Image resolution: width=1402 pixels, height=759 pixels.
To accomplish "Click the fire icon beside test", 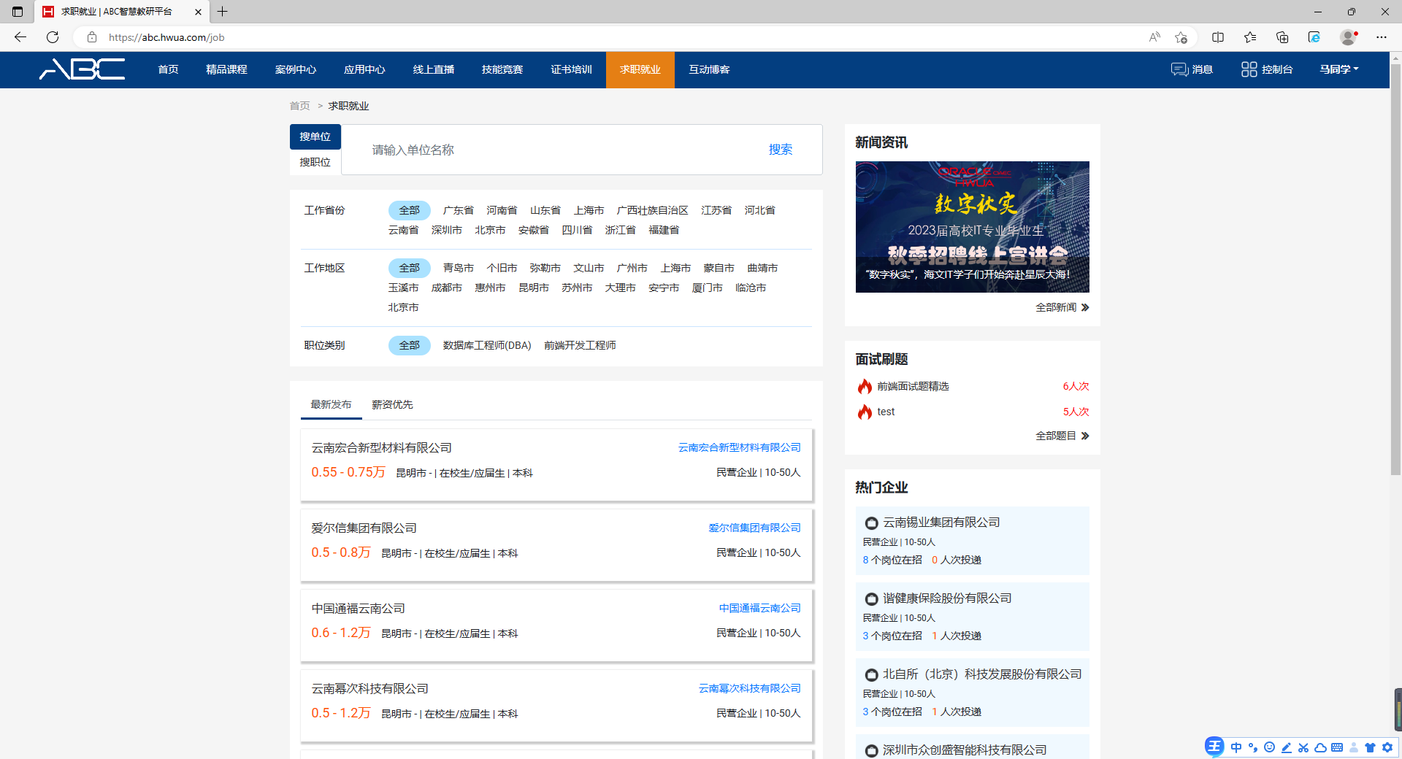I will point(865,412).
